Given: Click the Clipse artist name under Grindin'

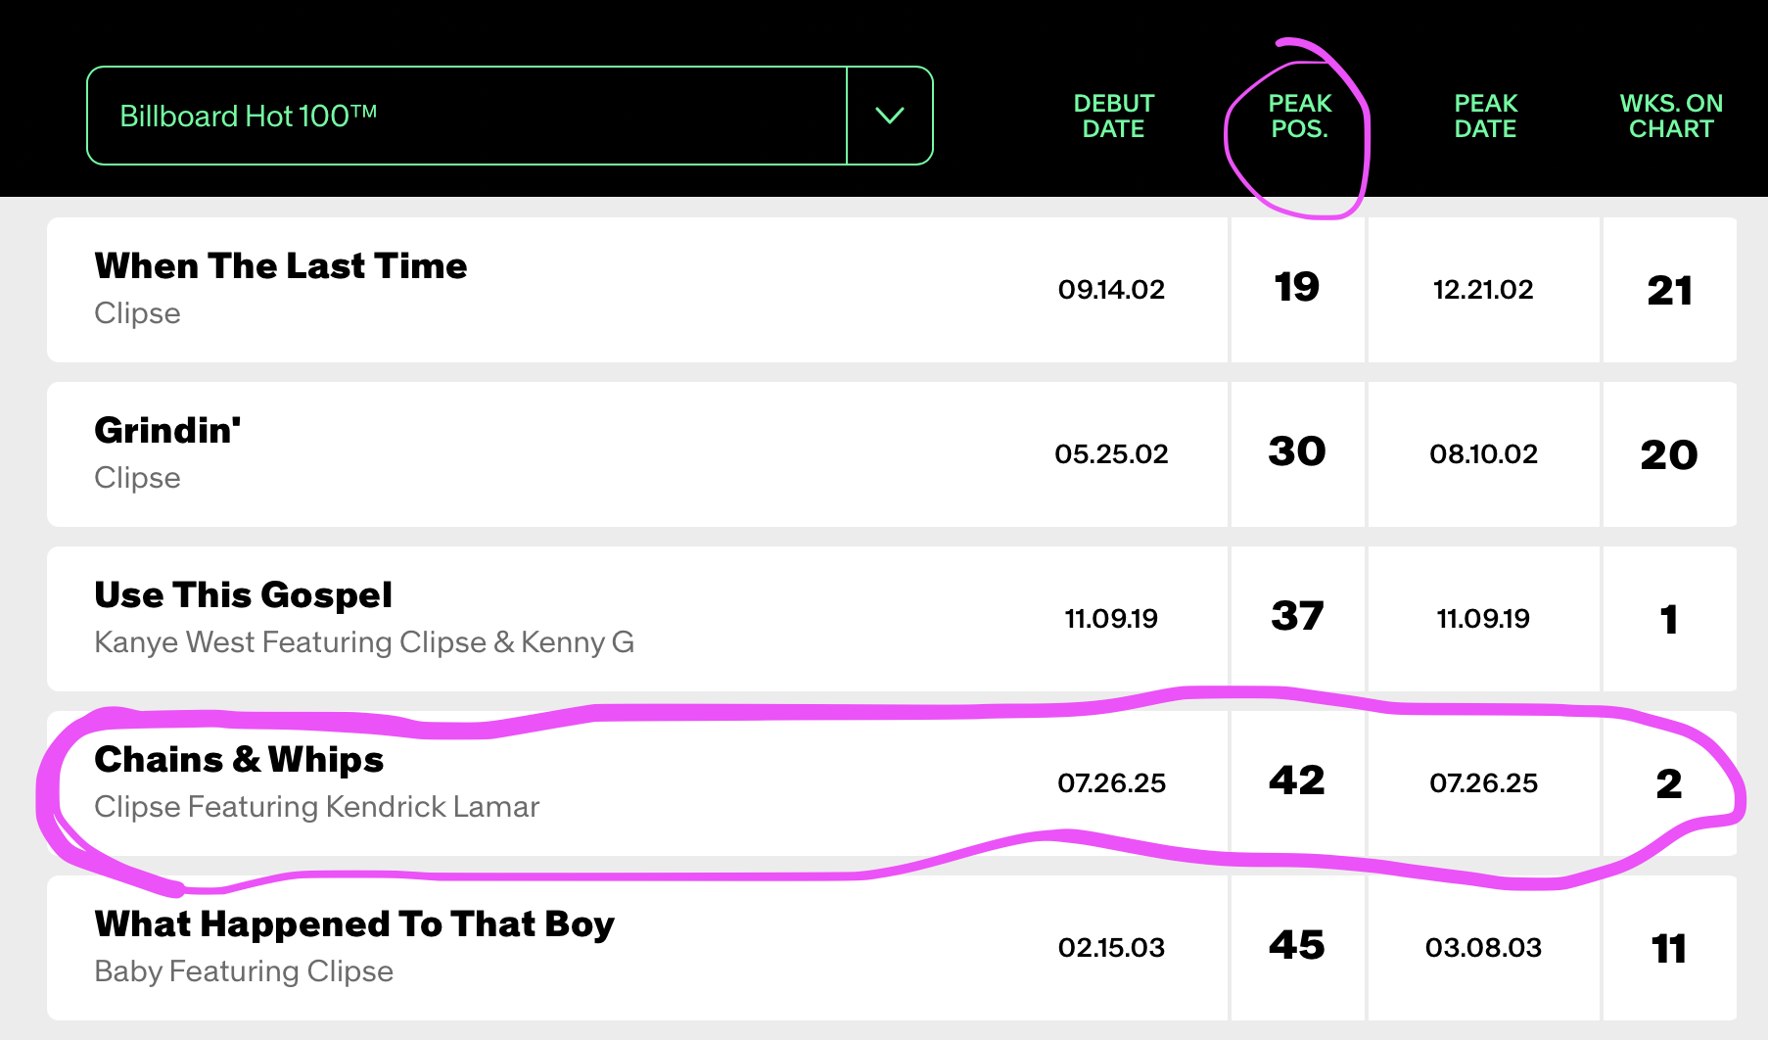Looking at the screenshot, I should [x=137, y=477].
